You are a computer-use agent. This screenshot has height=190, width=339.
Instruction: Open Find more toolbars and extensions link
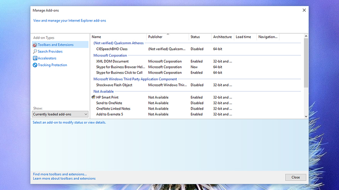60,174
